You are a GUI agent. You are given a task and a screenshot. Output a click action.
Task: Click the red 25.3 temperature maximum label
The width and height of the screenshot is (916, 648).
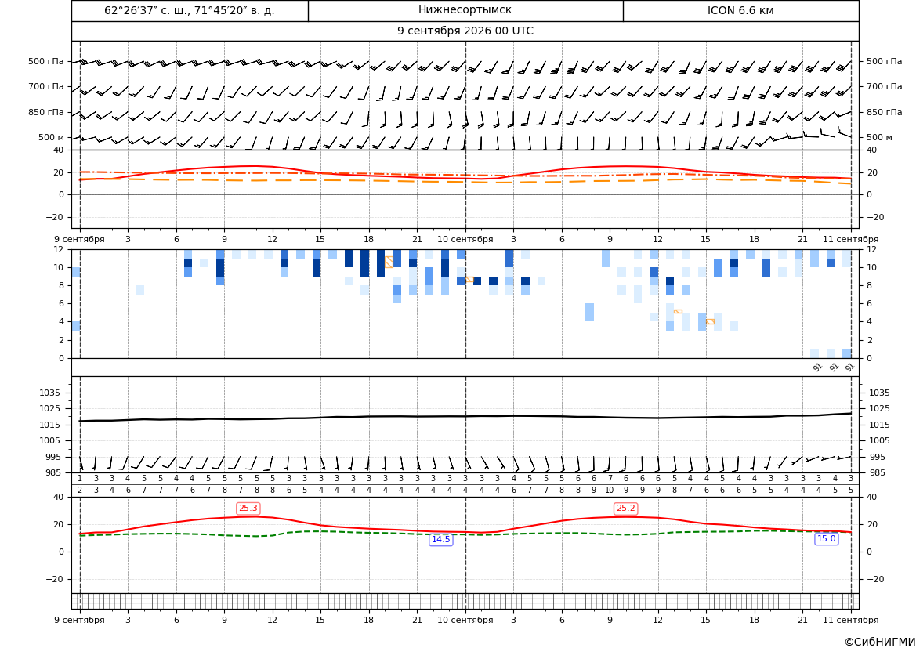(x=248, y=509)
